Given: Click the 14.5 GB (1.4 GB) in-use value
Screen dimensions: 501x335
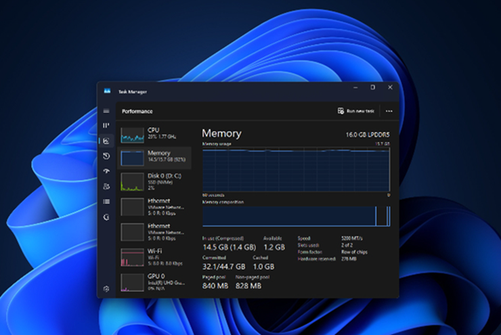Looking at the screenshot, I should (x=229, y=247).
